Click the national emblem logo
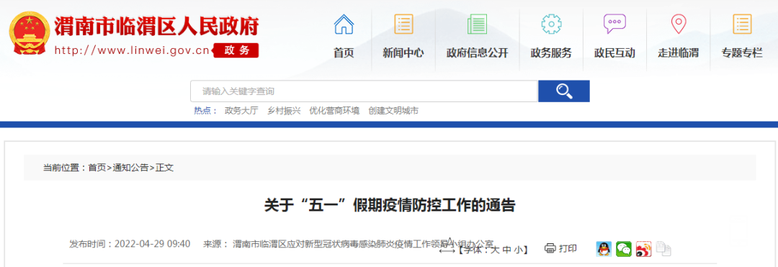 point(30,34)
